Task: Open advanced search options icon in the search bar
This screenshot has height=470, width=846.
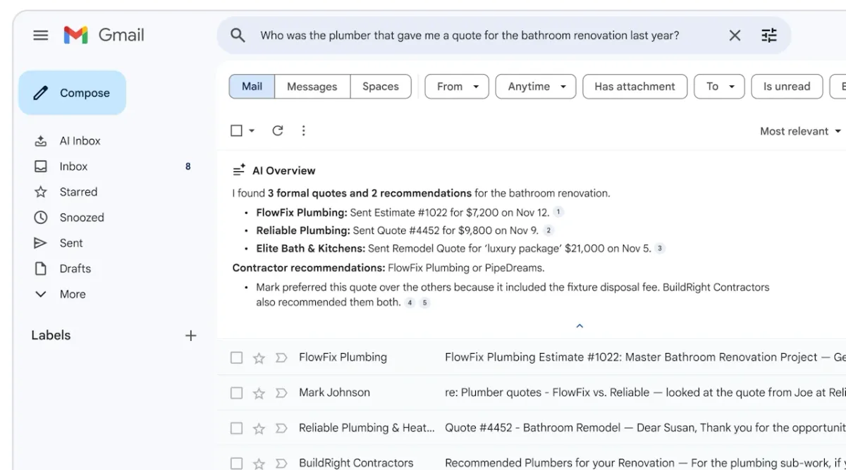Action: point(768,35)
